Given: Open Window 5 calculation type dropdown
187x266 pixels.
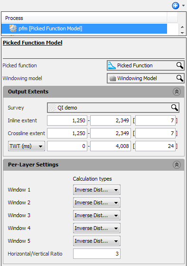Looking at the screenshot, I should coord(97,241).
